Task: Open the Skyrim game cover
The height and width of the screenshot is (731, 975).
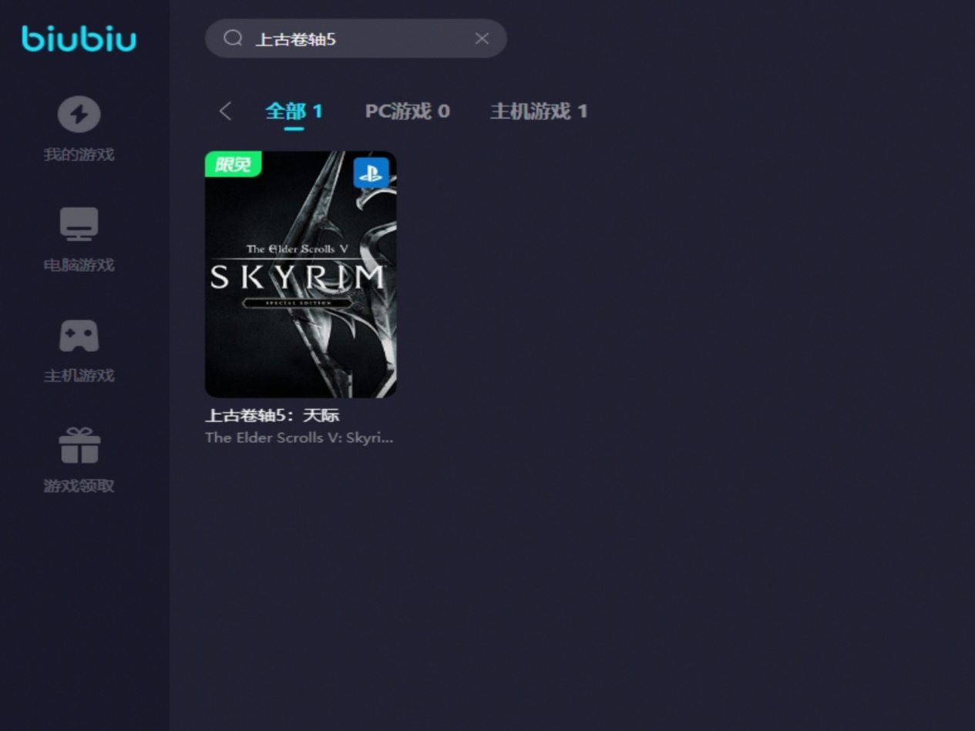Action: (x=301, y=274)
